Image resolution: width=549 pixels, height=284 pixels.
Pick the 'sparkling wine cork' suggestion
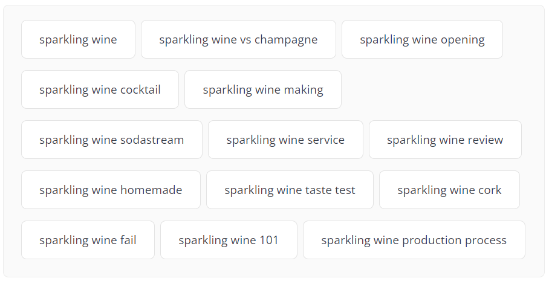[x=449, y=190]
